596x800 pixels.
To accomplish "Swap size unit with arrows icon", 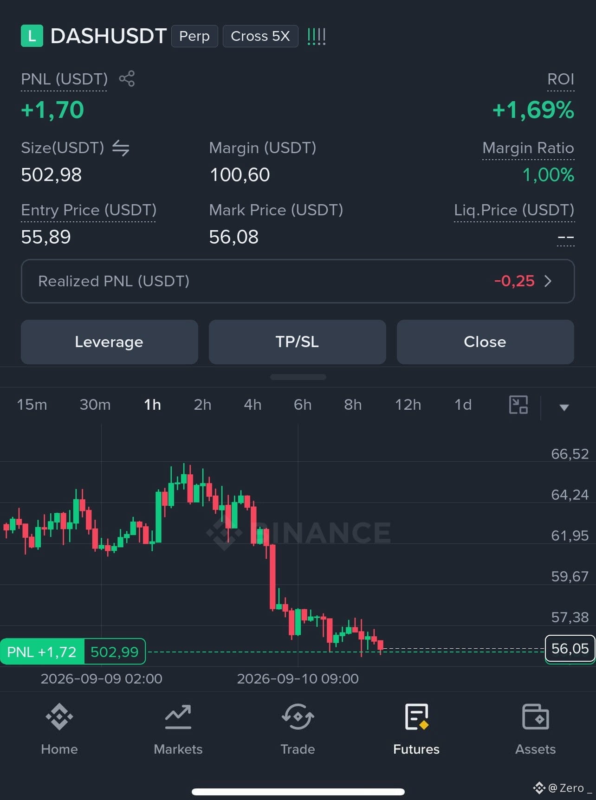I will pos(121,148).
